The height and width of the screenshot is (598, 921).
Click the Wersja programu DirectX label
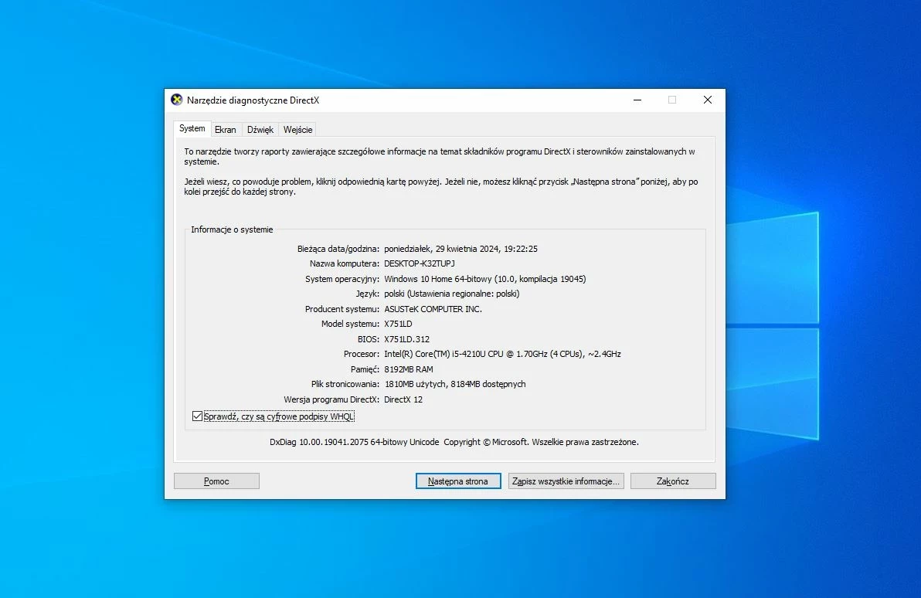[332, 399]
